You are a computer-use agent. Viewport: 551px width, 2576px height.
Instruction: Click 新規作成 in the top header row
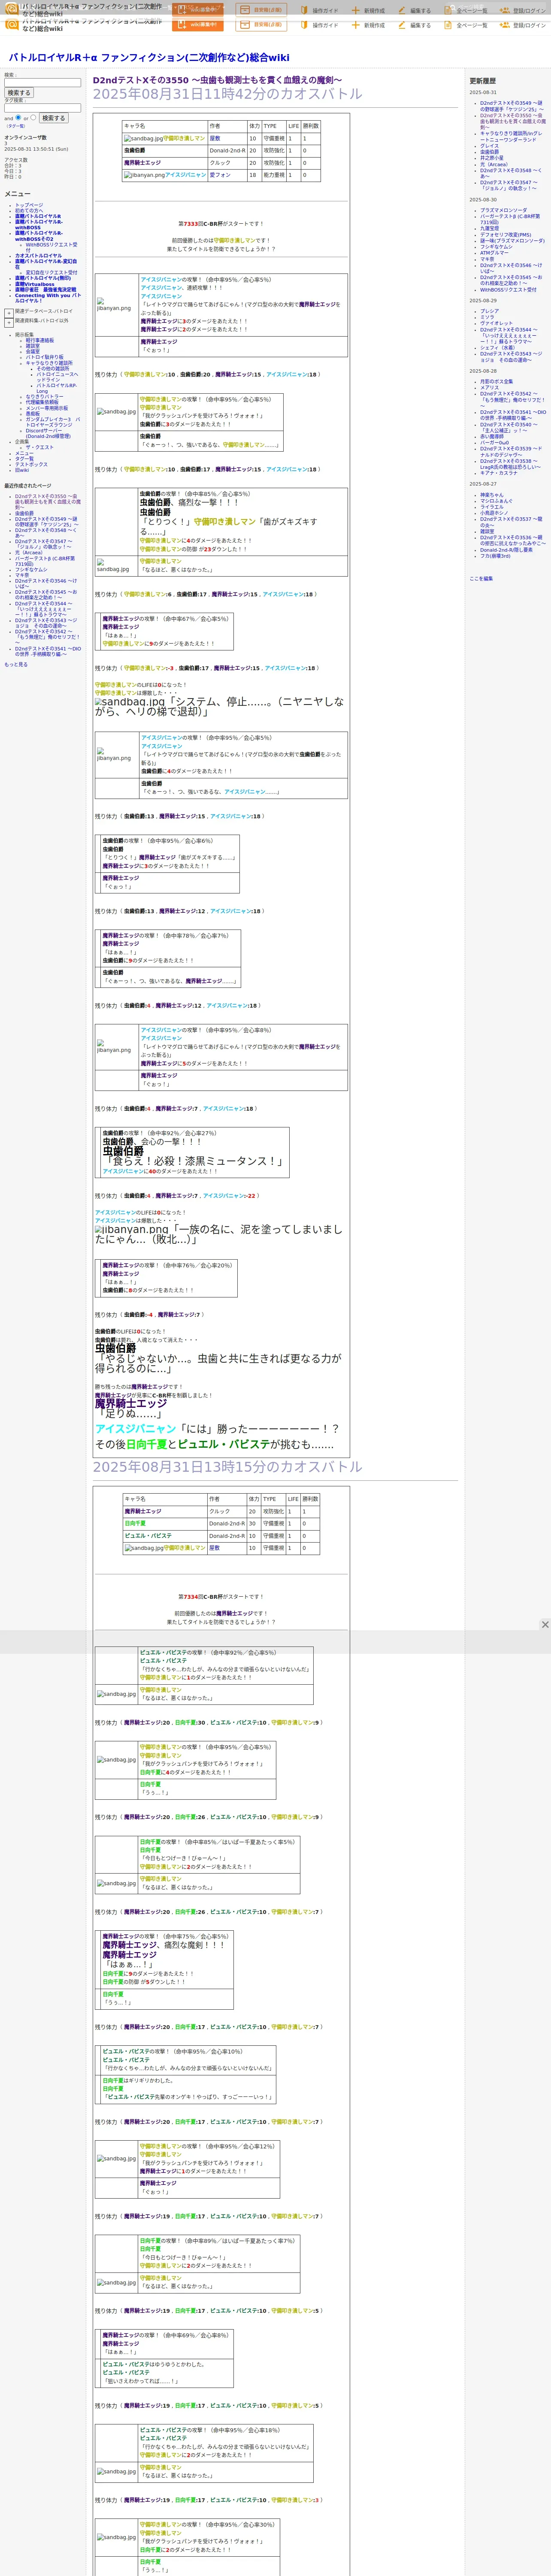point(368,11)
